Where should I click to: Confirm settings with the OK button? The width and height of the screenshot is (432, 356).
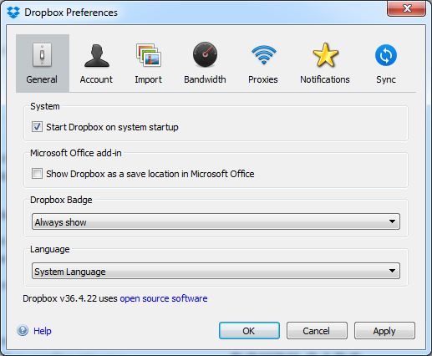(x=249, y=331)
